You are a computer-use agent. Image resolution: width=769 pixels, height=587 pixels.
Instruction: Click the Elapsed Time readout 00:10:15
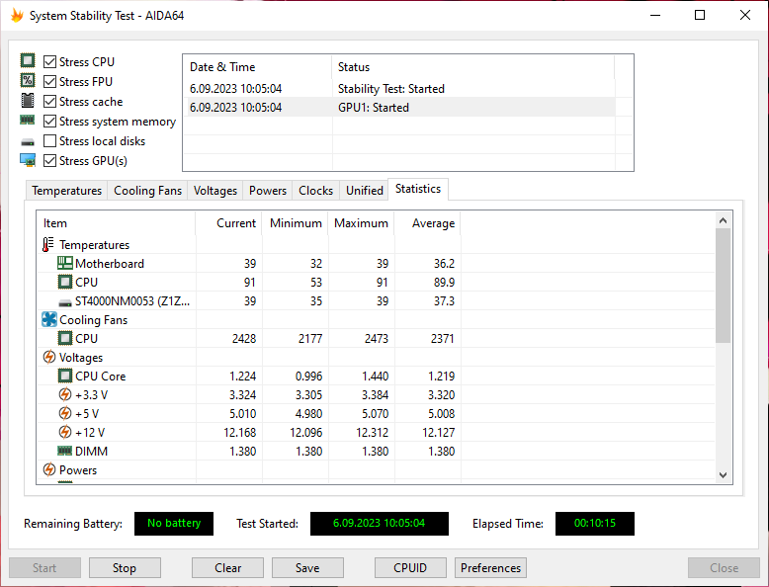coord(594,523)
